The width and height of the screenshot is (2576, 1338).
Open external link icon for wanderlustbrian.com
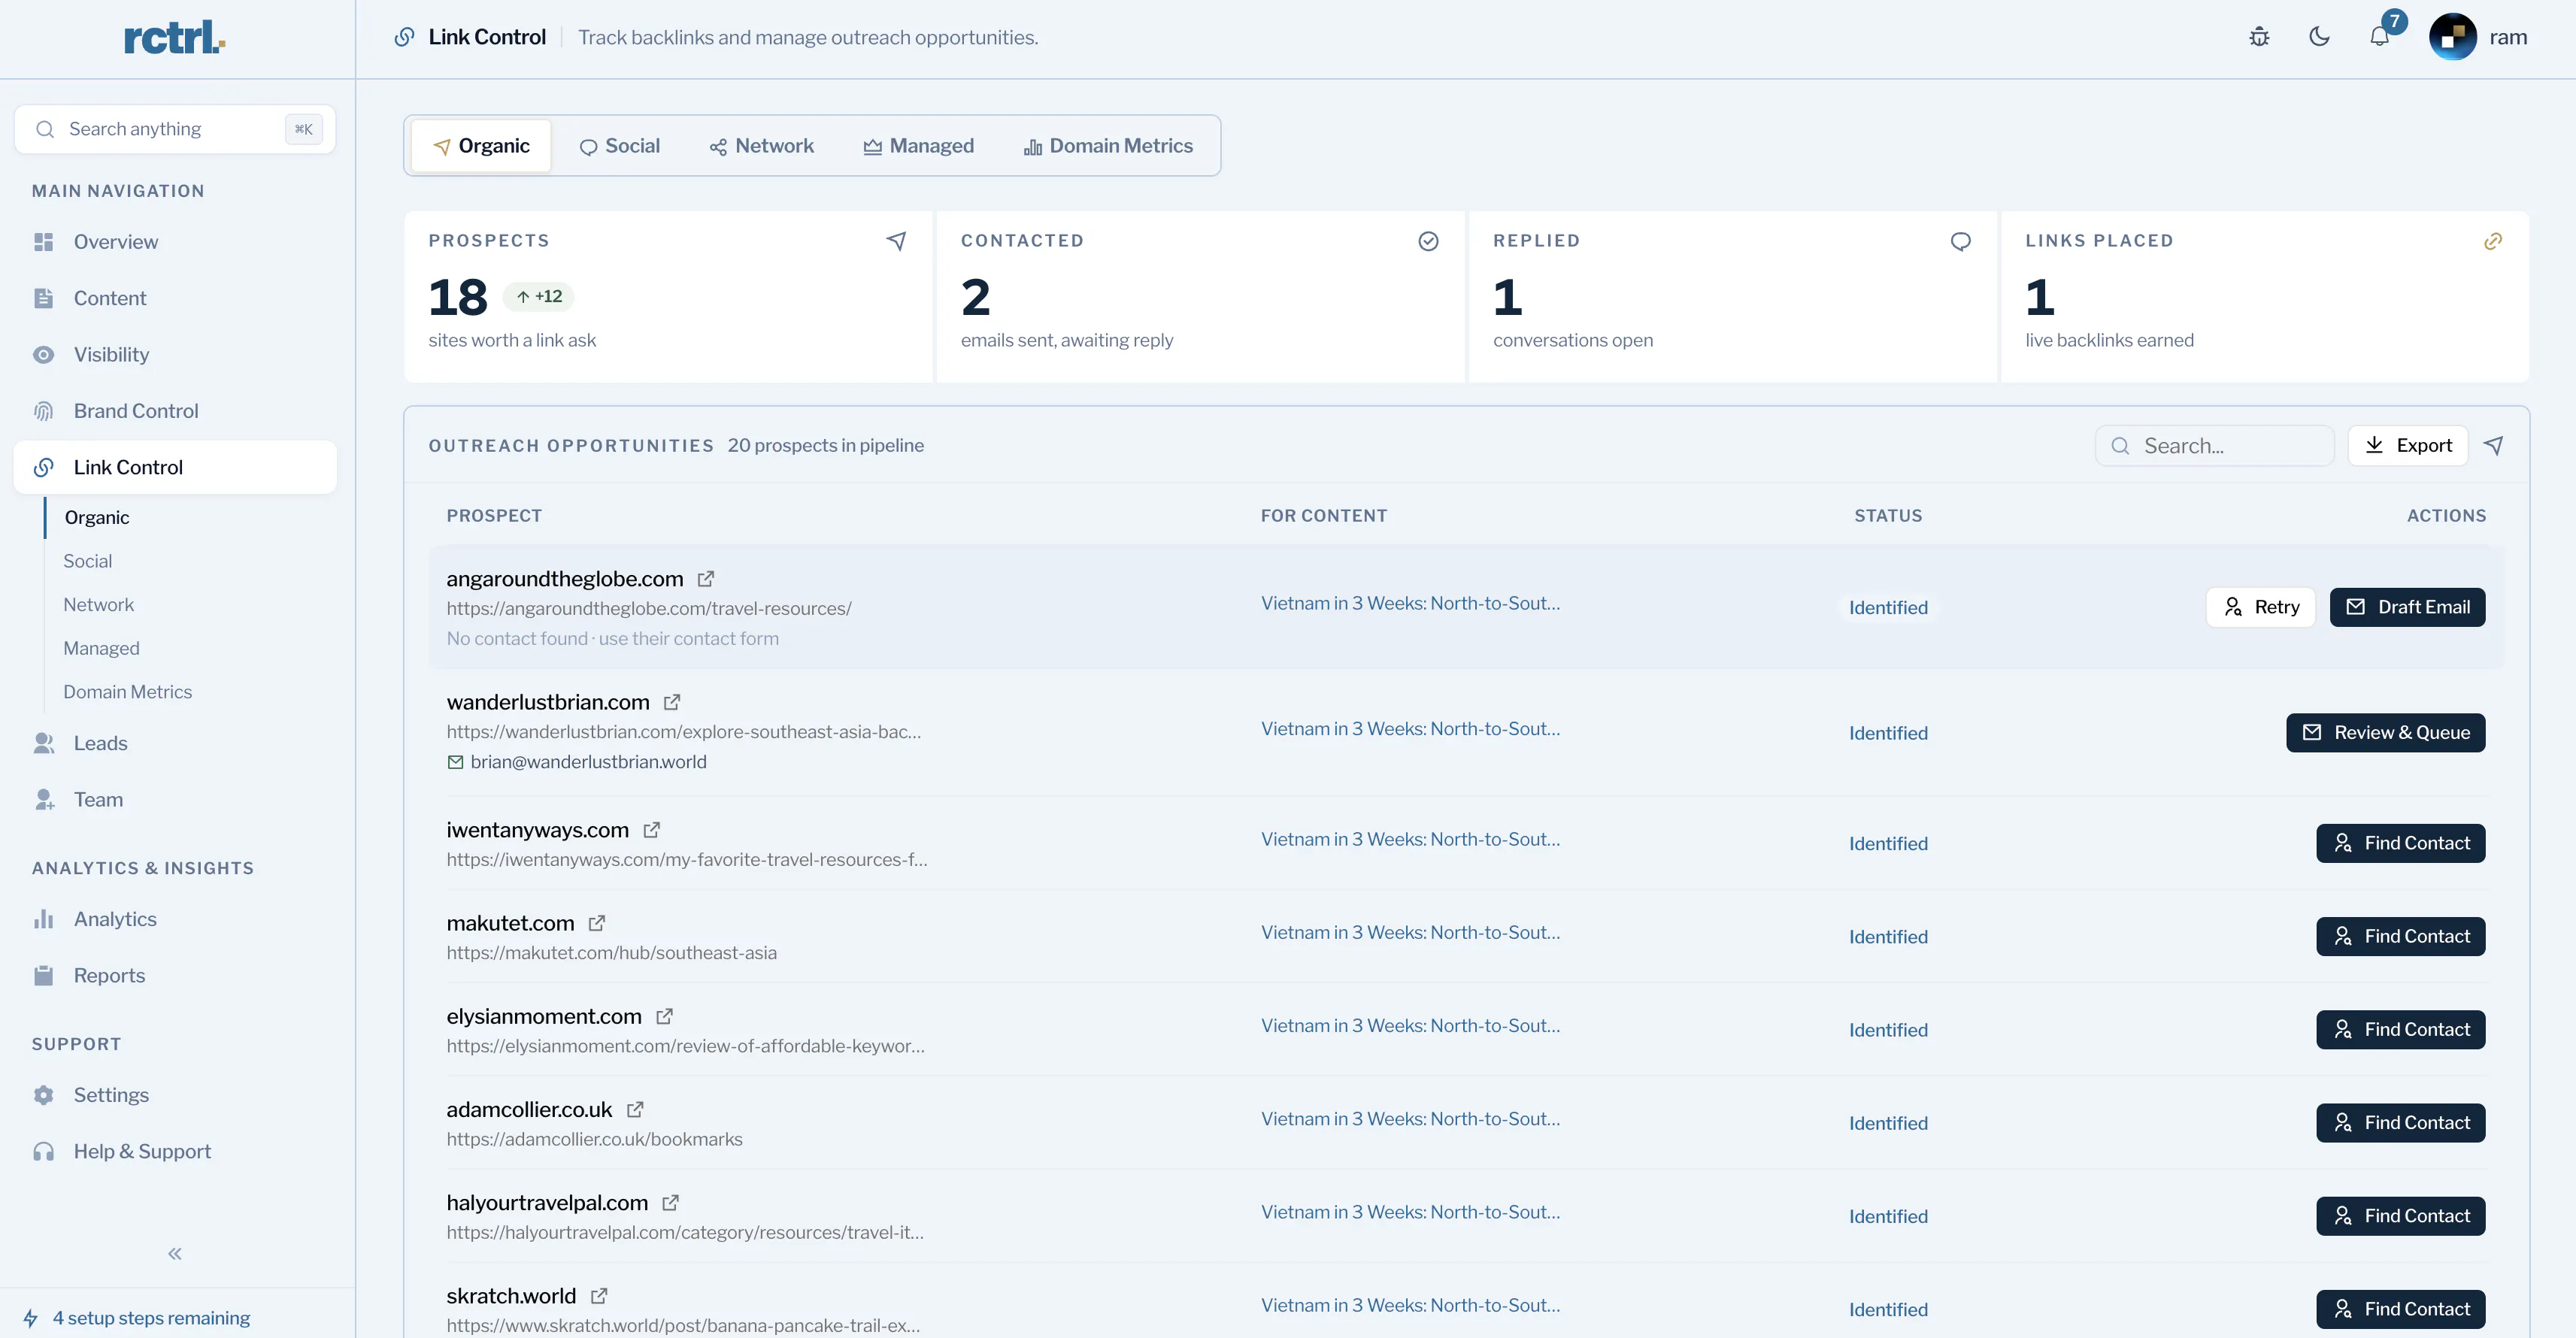672,702
